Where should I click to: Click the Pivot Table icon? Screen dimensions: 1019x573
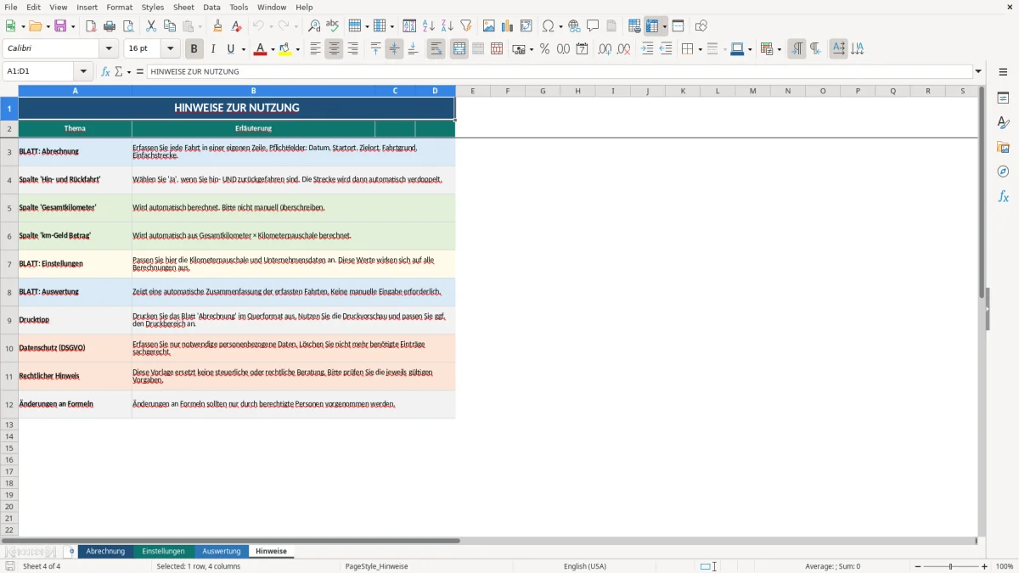pos(526,26)
